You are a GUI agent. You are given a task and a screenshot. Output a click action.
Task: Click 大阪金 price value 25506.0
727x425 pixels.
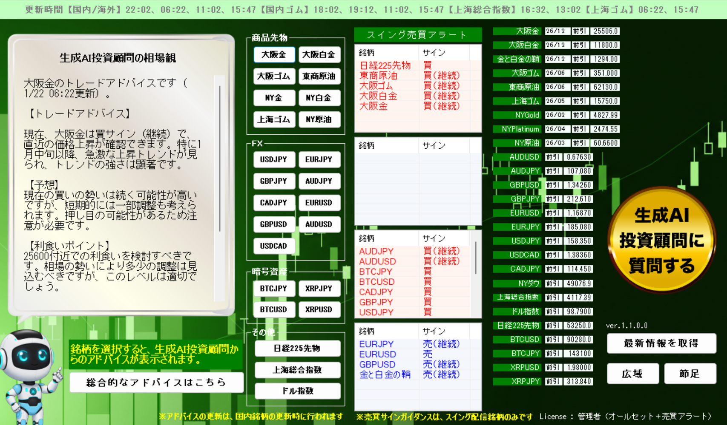pyautogui.click(x=606, y=31)
